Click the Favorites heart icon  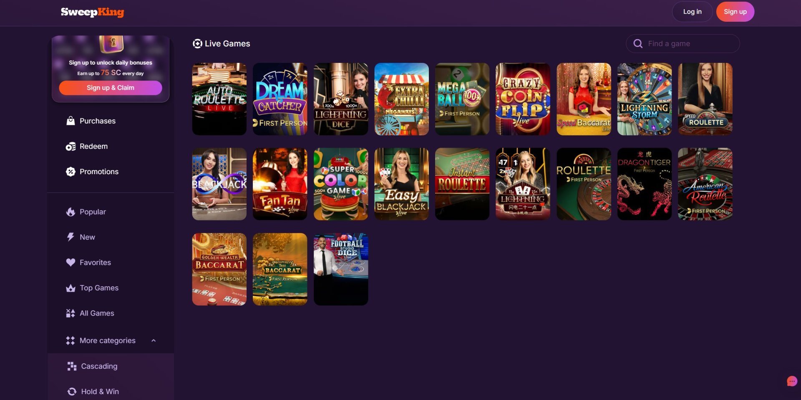(71, 262)
